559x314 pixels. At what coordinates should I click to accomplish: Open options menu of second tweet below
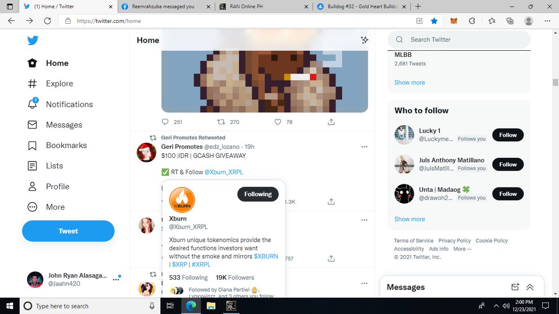pyautogui.click(x=364, y=220)
